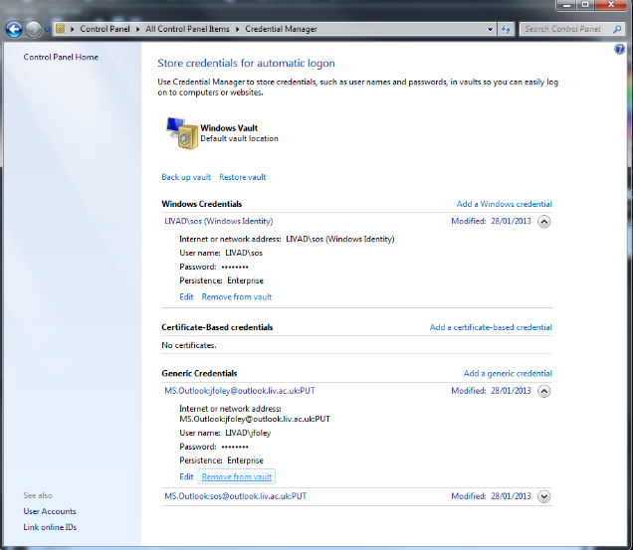Click Add a Windows credential
This screenshot has height=550, width=633.
505,204
